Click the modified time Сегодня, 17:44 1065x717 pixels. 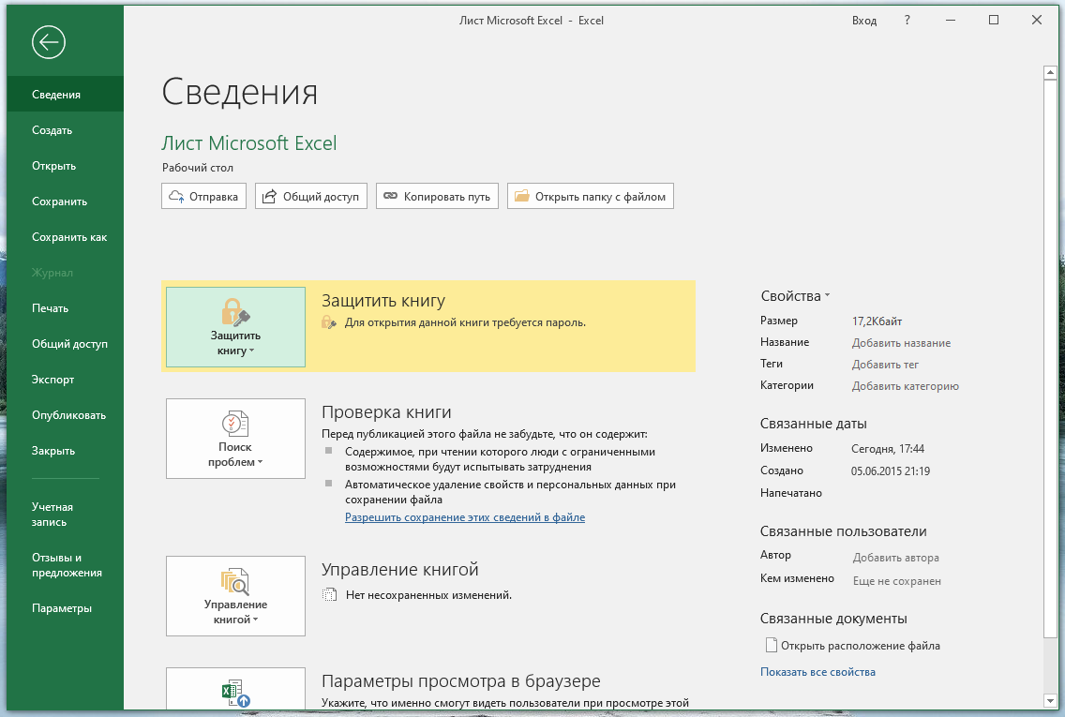pyautogui.click(x=888, y=449)
